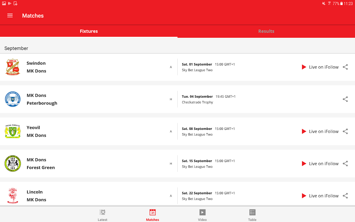Tap the Play Store notification icon
Image resolution: width=355 pixels, height=222 pixels.
tap(10, 3)
